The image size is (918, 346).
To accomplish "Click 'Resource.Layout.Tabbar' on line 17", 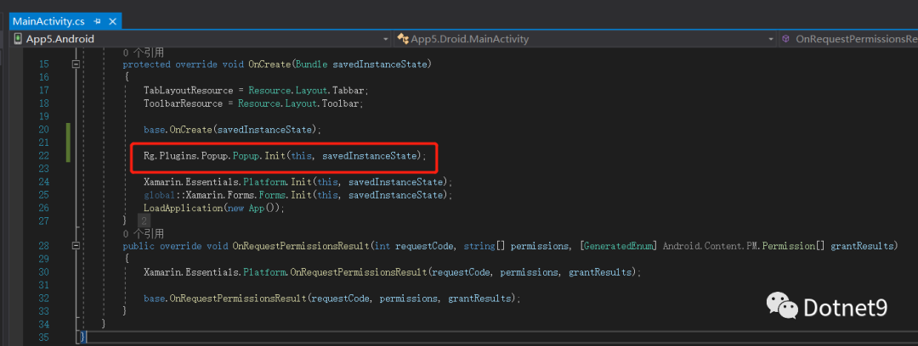I will pos(308,91).
